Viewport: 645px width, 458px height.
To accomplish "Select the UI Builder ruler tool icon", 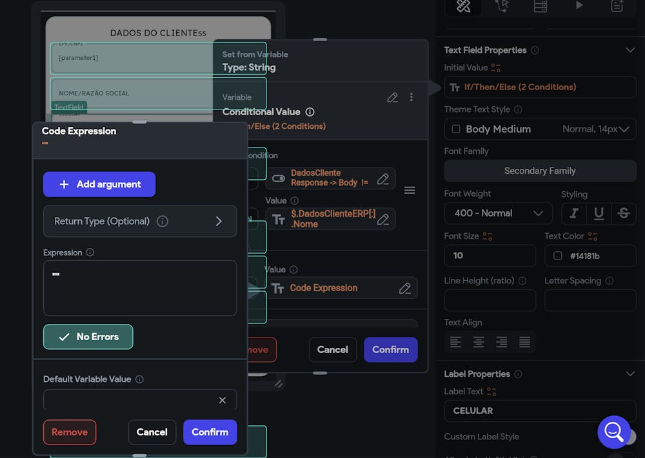I will tap(463, 8).
